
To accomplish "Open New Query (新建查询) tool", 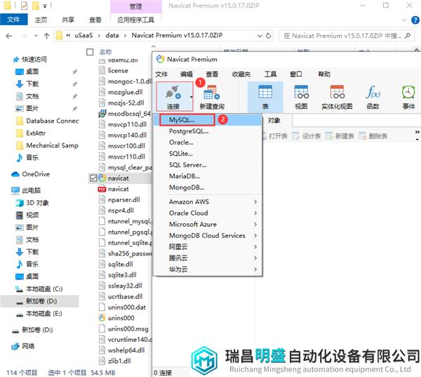I will 211,95.
